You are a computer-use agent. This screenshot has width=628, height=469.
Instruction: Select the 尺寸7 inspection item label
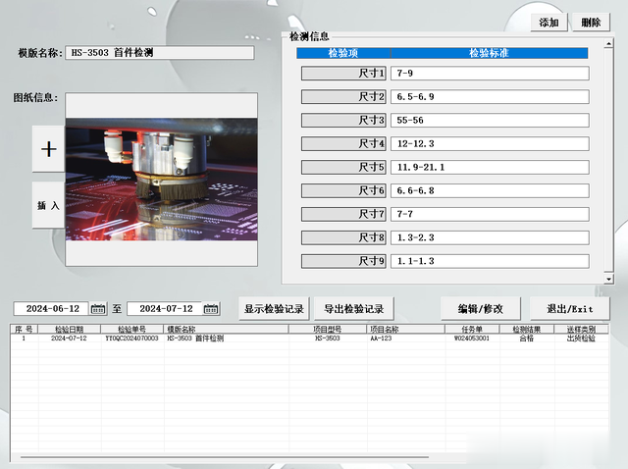point(343,214)
